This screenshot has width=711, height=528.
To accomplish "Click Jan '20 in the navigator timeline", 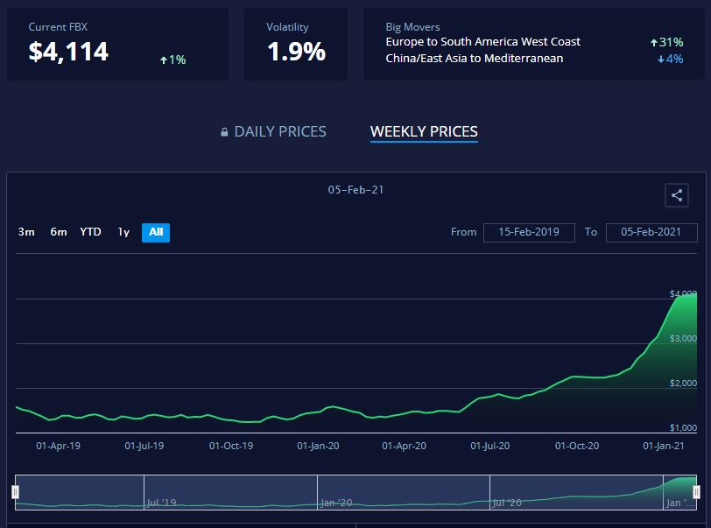I will [336, 503].
